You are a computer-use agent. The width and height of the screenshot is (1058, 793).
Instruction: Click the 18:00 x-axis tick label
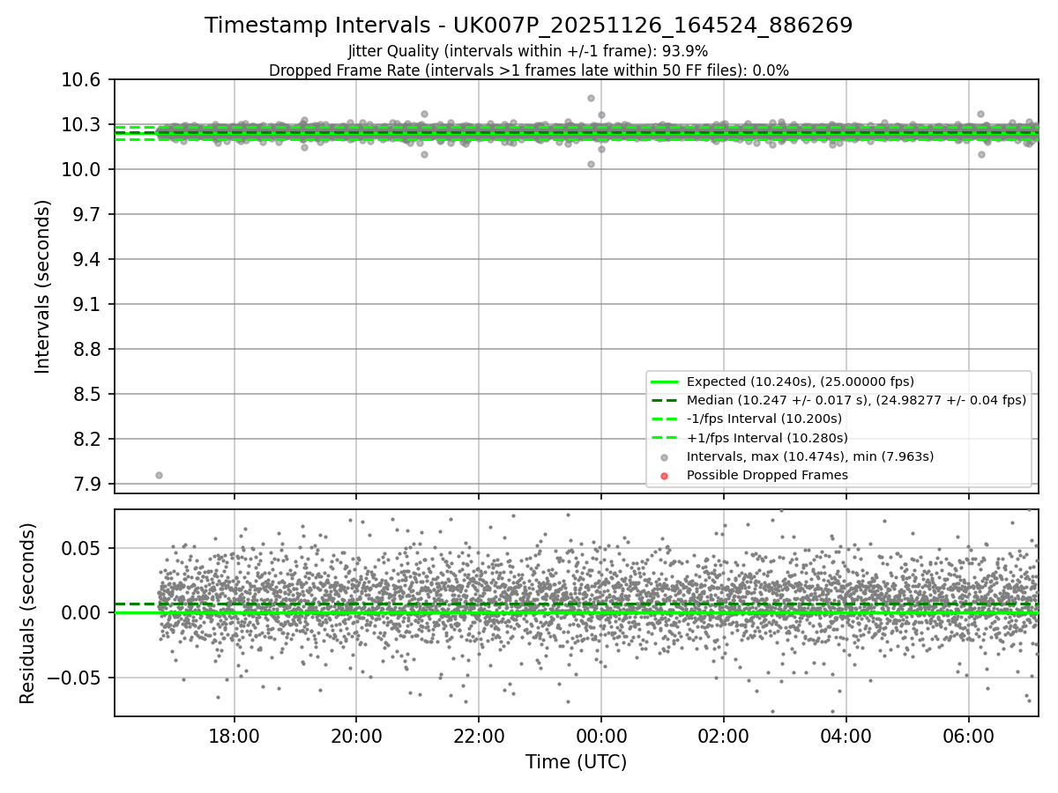click(x=235, y=736)
